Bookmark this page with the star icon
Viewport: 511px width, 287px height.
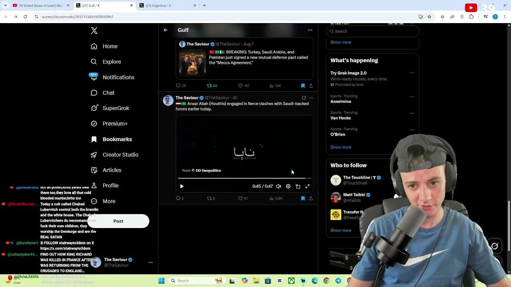point(429,17)
